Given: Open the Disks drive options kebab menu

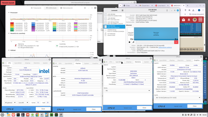Looking at the screenshot, I should click(167, 10).
